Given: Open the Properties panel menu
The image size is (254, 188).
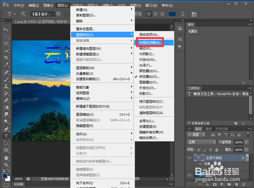Looking at the screenshot, I should pyautogui.click(x=250, y=24).
